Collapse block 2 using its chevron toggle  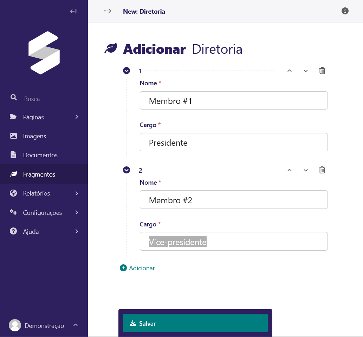coord(127,170)
